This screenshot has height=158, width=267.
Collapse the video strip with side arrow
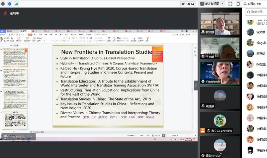point(196,86)
